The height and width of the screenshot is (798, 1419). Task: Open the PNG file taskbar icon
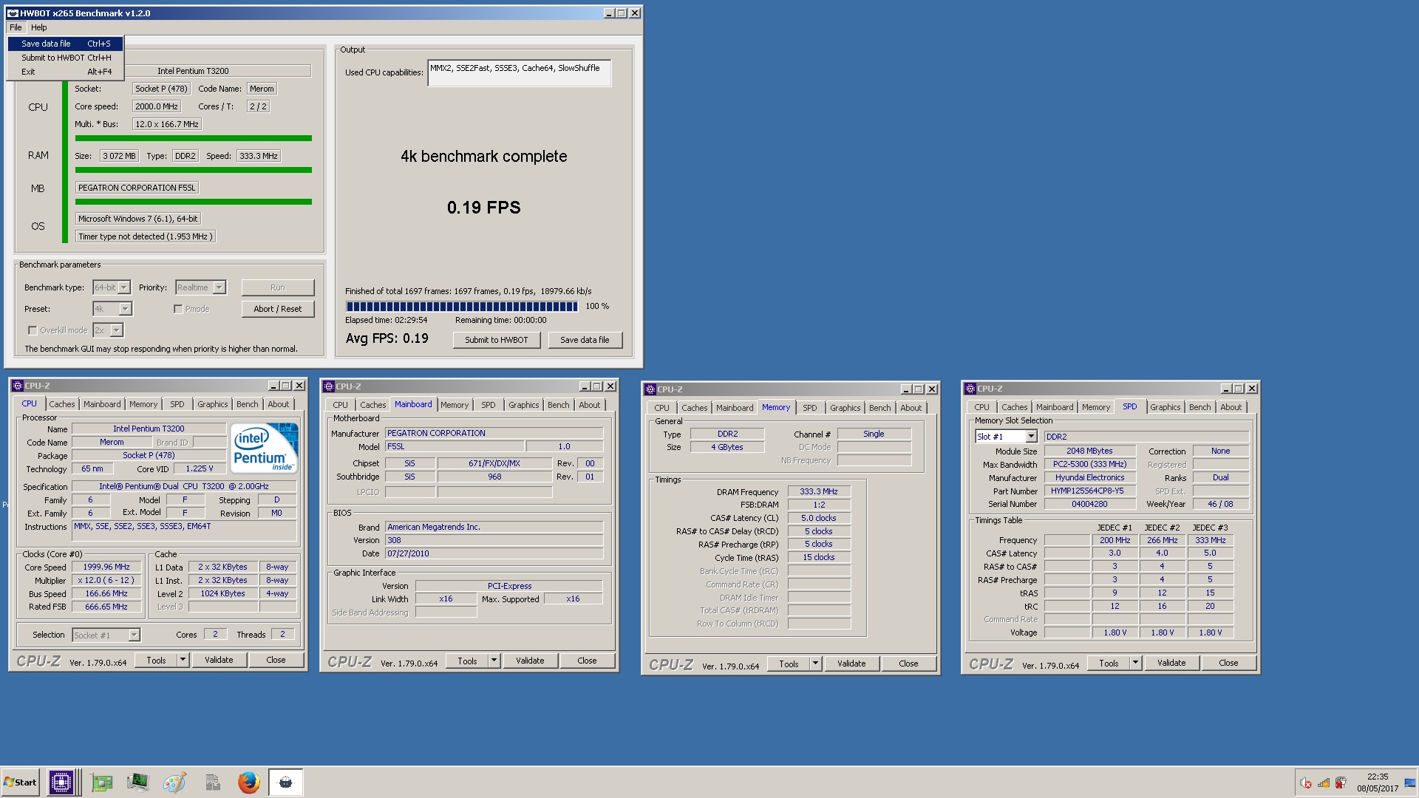[x=213, y=782]
